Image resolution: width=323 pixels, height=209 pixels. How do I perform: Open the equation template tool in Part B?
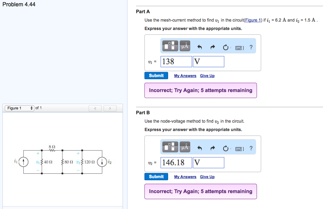(169, 147)
